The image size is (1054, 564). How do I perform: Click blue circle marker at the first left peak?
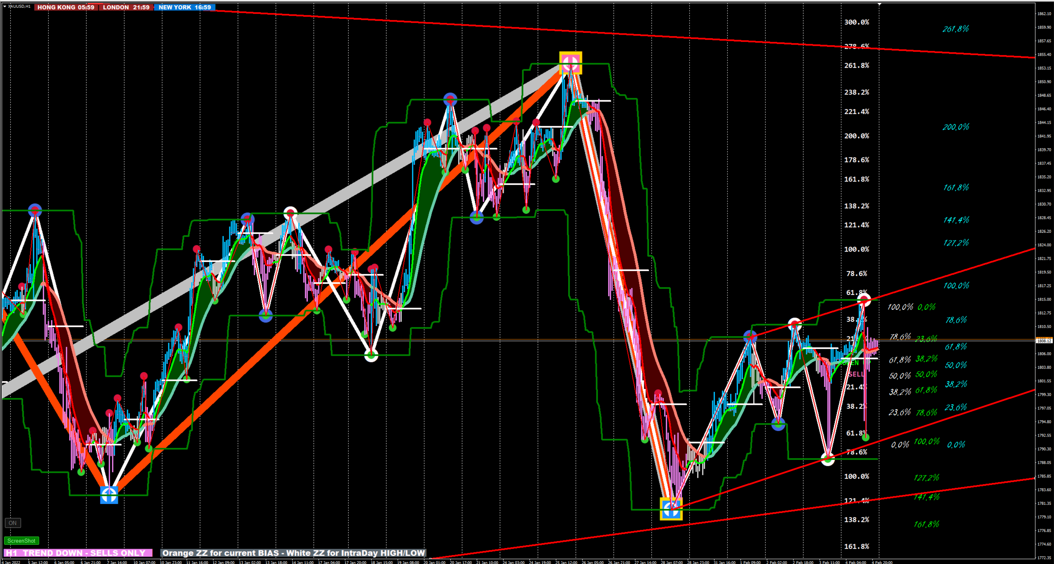point(35,210)
